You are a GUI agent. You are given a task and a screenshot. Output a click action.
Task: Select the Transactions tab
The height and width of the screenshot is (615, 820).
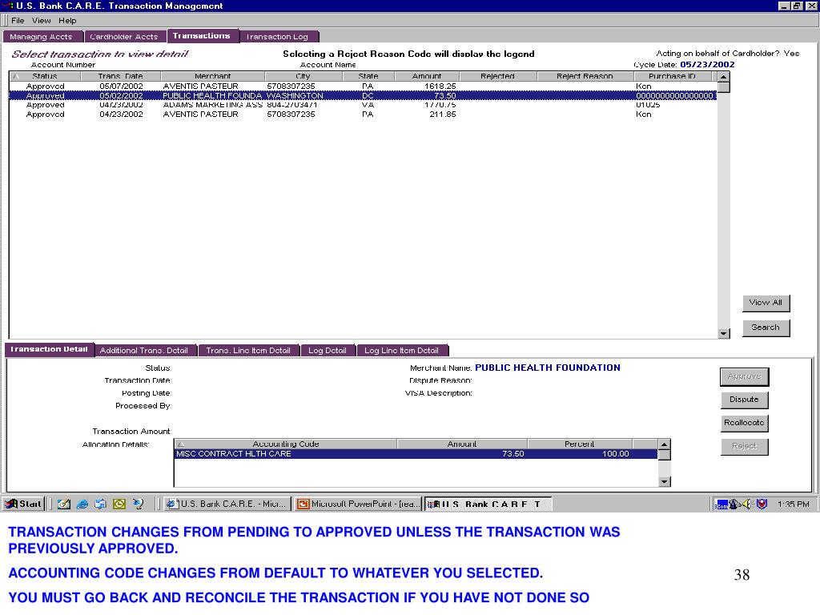pyautogui.click(x=203, y=35)
